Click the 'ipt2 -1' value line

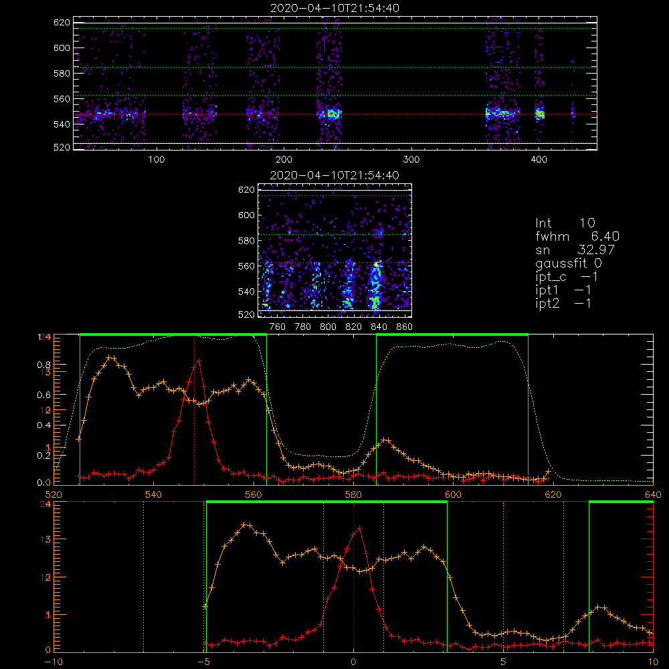click(x=563, y=303)
